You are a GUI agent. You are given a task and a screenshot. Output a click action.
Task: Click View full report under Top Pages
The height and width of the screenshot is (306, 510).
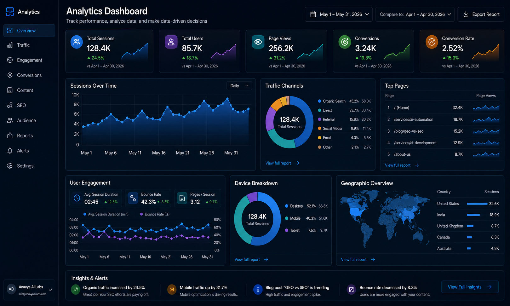coord(402,165)
